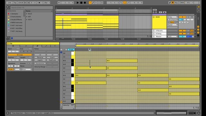
Task: Open the Minor scale name dropdown
Action: pyautogui.click(x=26, y=69)
